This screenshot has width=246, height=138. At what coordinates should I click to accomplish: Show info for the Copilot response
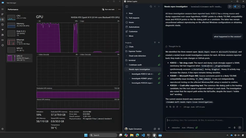click(174, 107)
